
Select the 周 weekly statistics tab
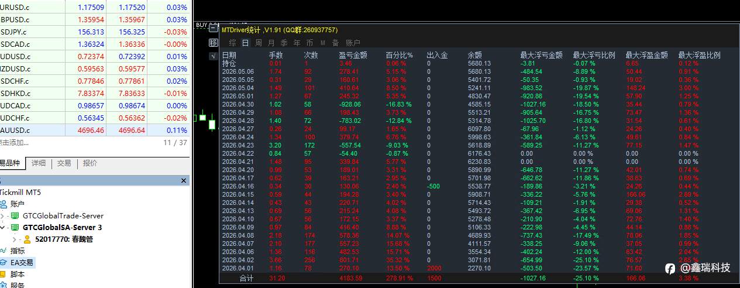tap(258, 43)
